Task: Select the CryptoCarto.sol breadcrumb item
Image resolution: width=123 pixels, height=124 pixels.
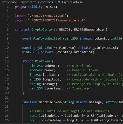Action: (x=73, y=2)
